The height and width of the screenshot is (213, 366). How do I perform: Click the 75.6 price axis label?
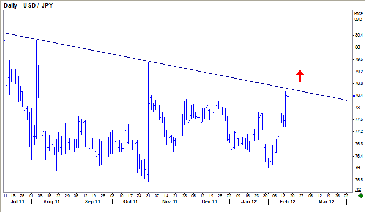[x=359, y=180]
